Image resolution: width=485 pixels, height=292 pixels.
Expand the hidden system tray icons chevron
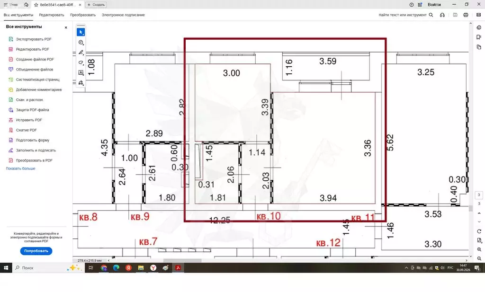pyautogui.click(x=406, y=268)
